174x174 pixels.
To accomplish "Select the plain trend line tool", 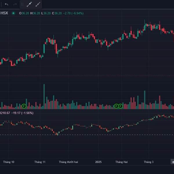I will 38,5.
